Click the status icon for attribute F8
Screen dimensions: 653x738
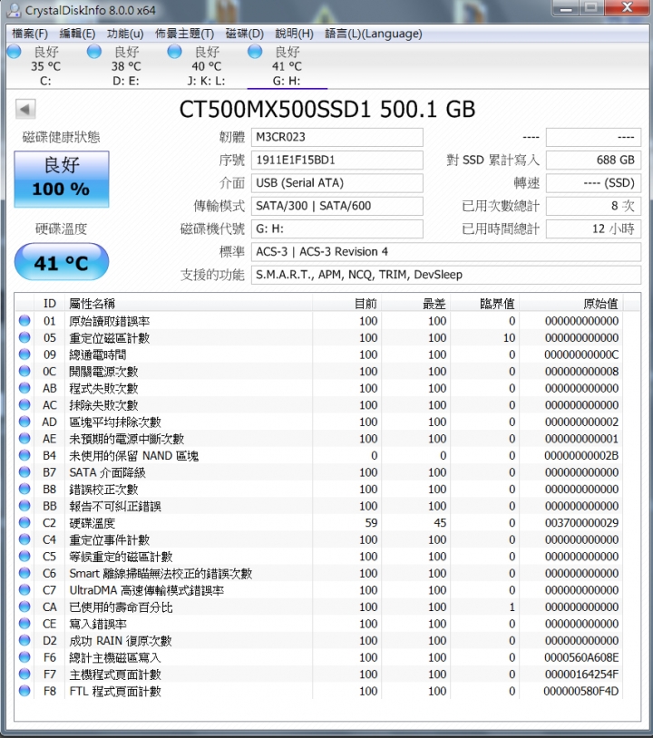pyautogui.click(x=24, y=691)
